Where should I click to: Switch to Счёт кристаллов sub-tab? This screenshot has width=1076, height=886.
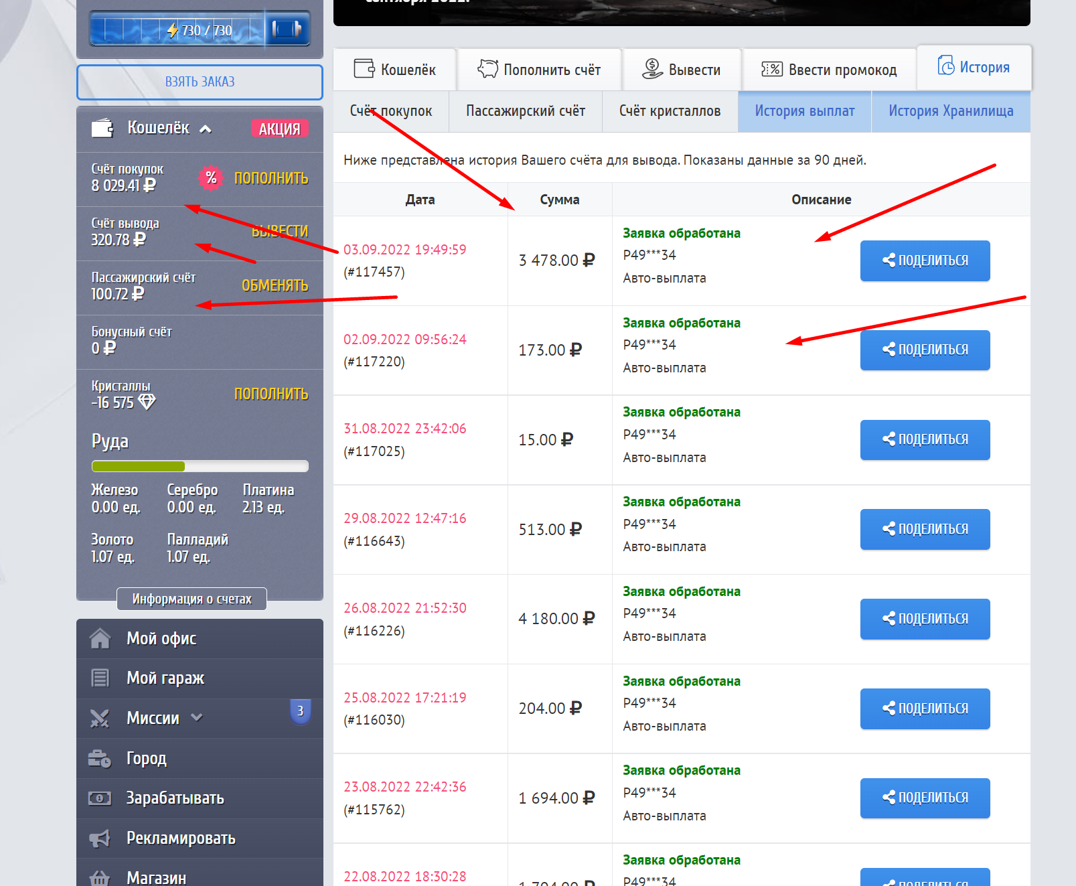coord(670,111)
